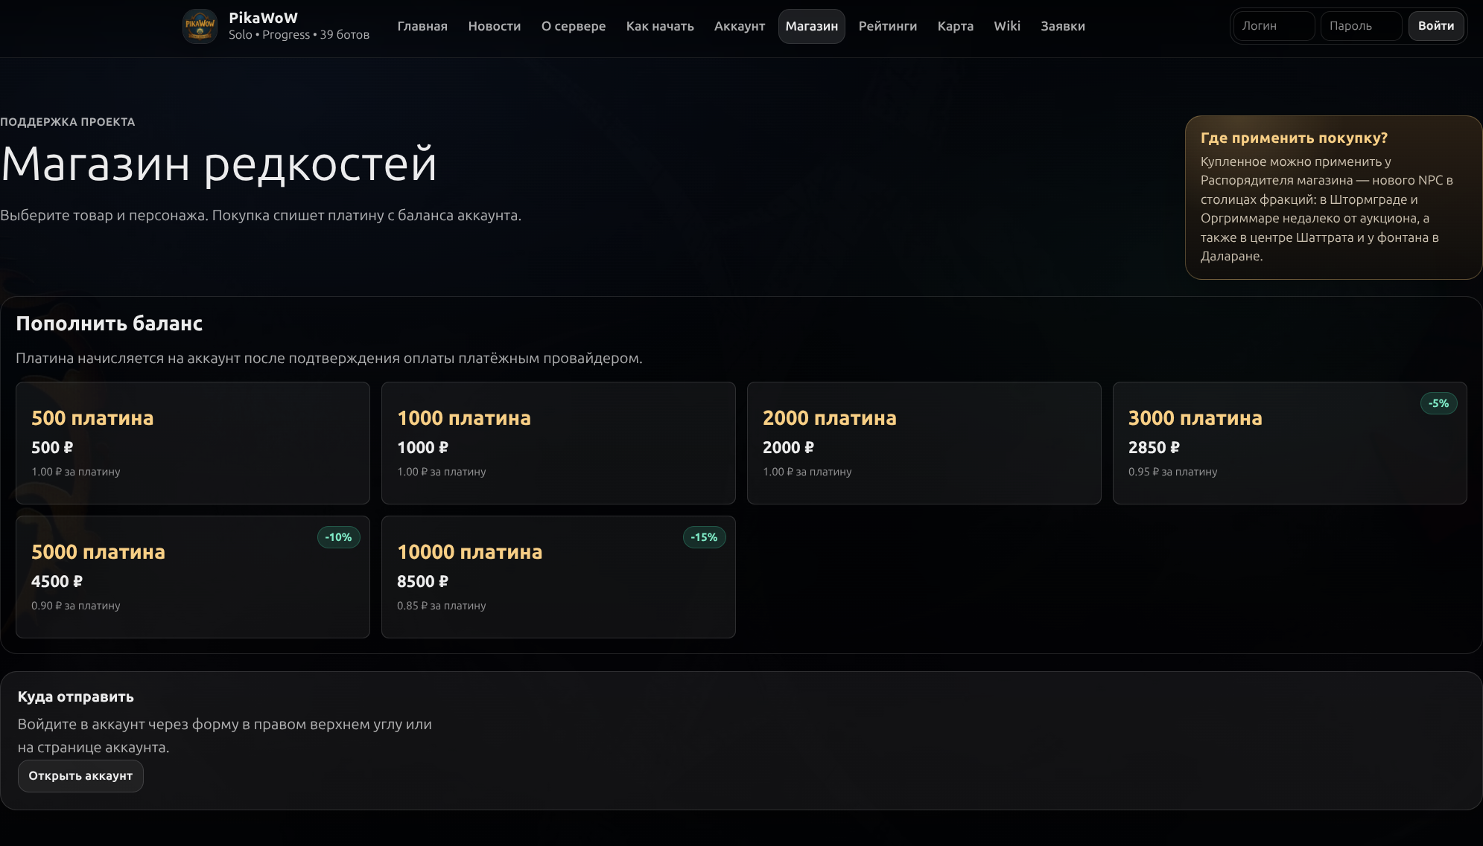This screenshot has width=1483, height=846.
Task: Open the Главная navigation item
Action: 422,26
